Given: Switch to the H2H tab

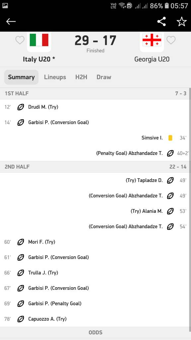Looking at the screenshot, I should 81,77.
